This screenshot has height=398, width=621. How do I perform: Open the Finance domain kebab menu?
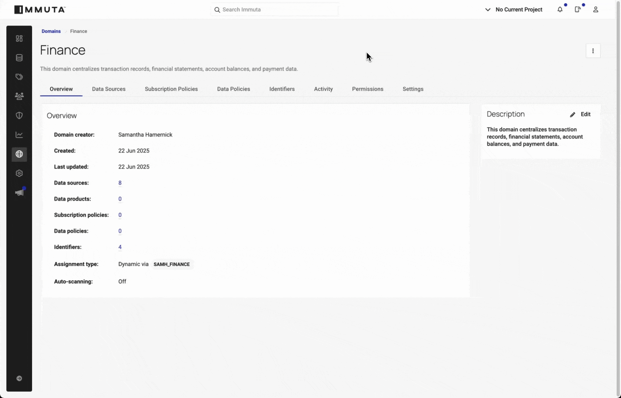pyautogui.click(x=593, y=51)
